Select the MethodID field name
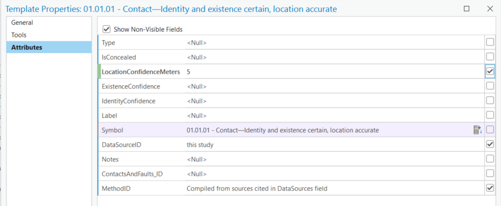The height and width of the screenshot is (206, 501). point(116,188)
